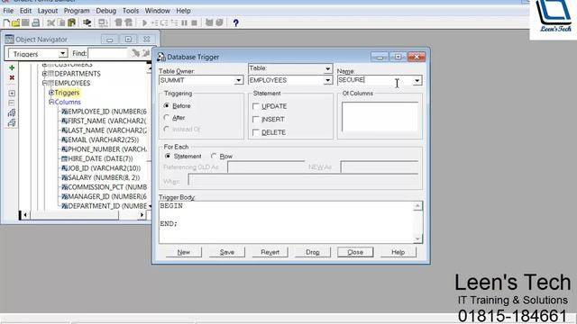Select the After triggering radio button
The width and height of the screenshot is (577, 324).
pos(167,118)
